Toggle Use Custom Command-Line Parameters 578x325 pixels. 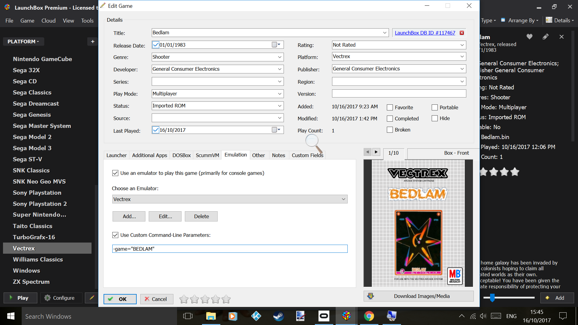pos(115,235)
